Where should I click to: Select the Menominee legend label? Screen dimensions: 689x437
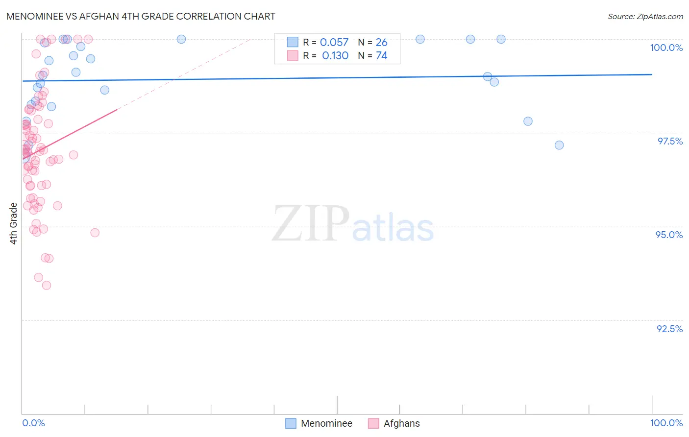click(x=326, y=423)
